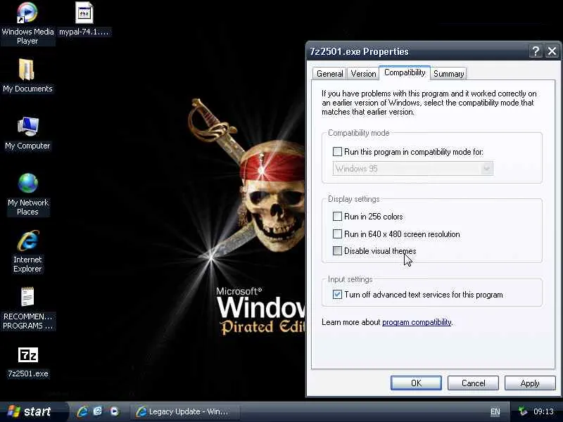Open the My Documents folder icon
This screenshot has height=422, width=563.
(x=27, y=69)
